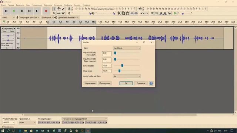Skip to the start of the track
This screenshot has width=237, height=133.
(29, 11)
